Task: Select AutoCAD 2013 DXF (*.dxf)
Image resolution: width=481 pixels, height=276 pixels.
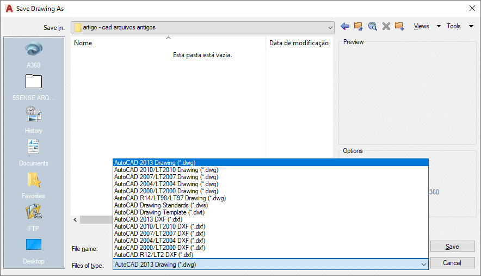Action: (270, 219)
